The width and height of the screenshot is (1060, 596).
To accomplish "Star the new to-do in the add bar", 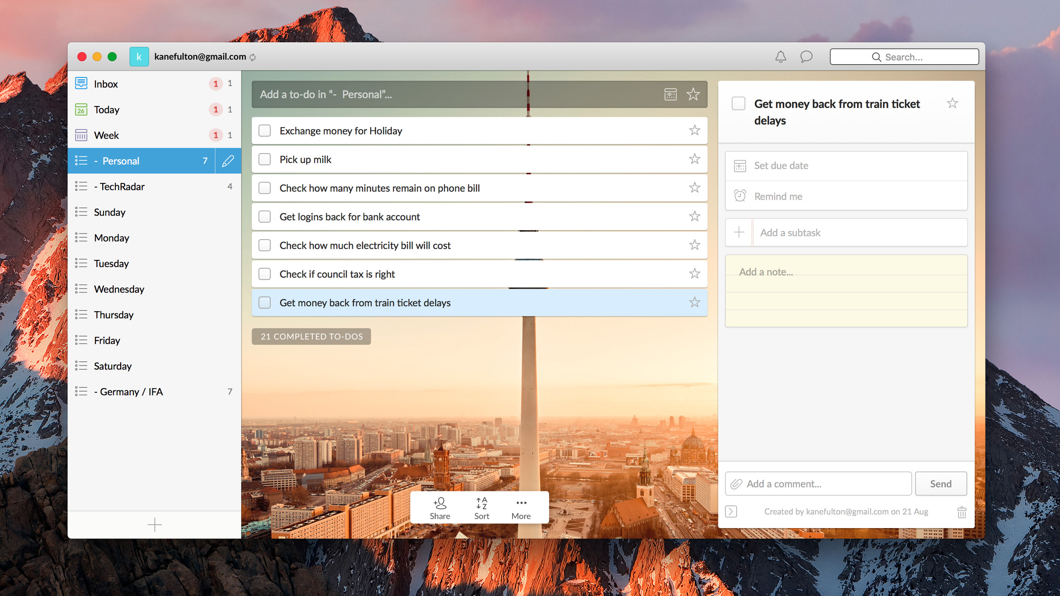I will point(693,94).
